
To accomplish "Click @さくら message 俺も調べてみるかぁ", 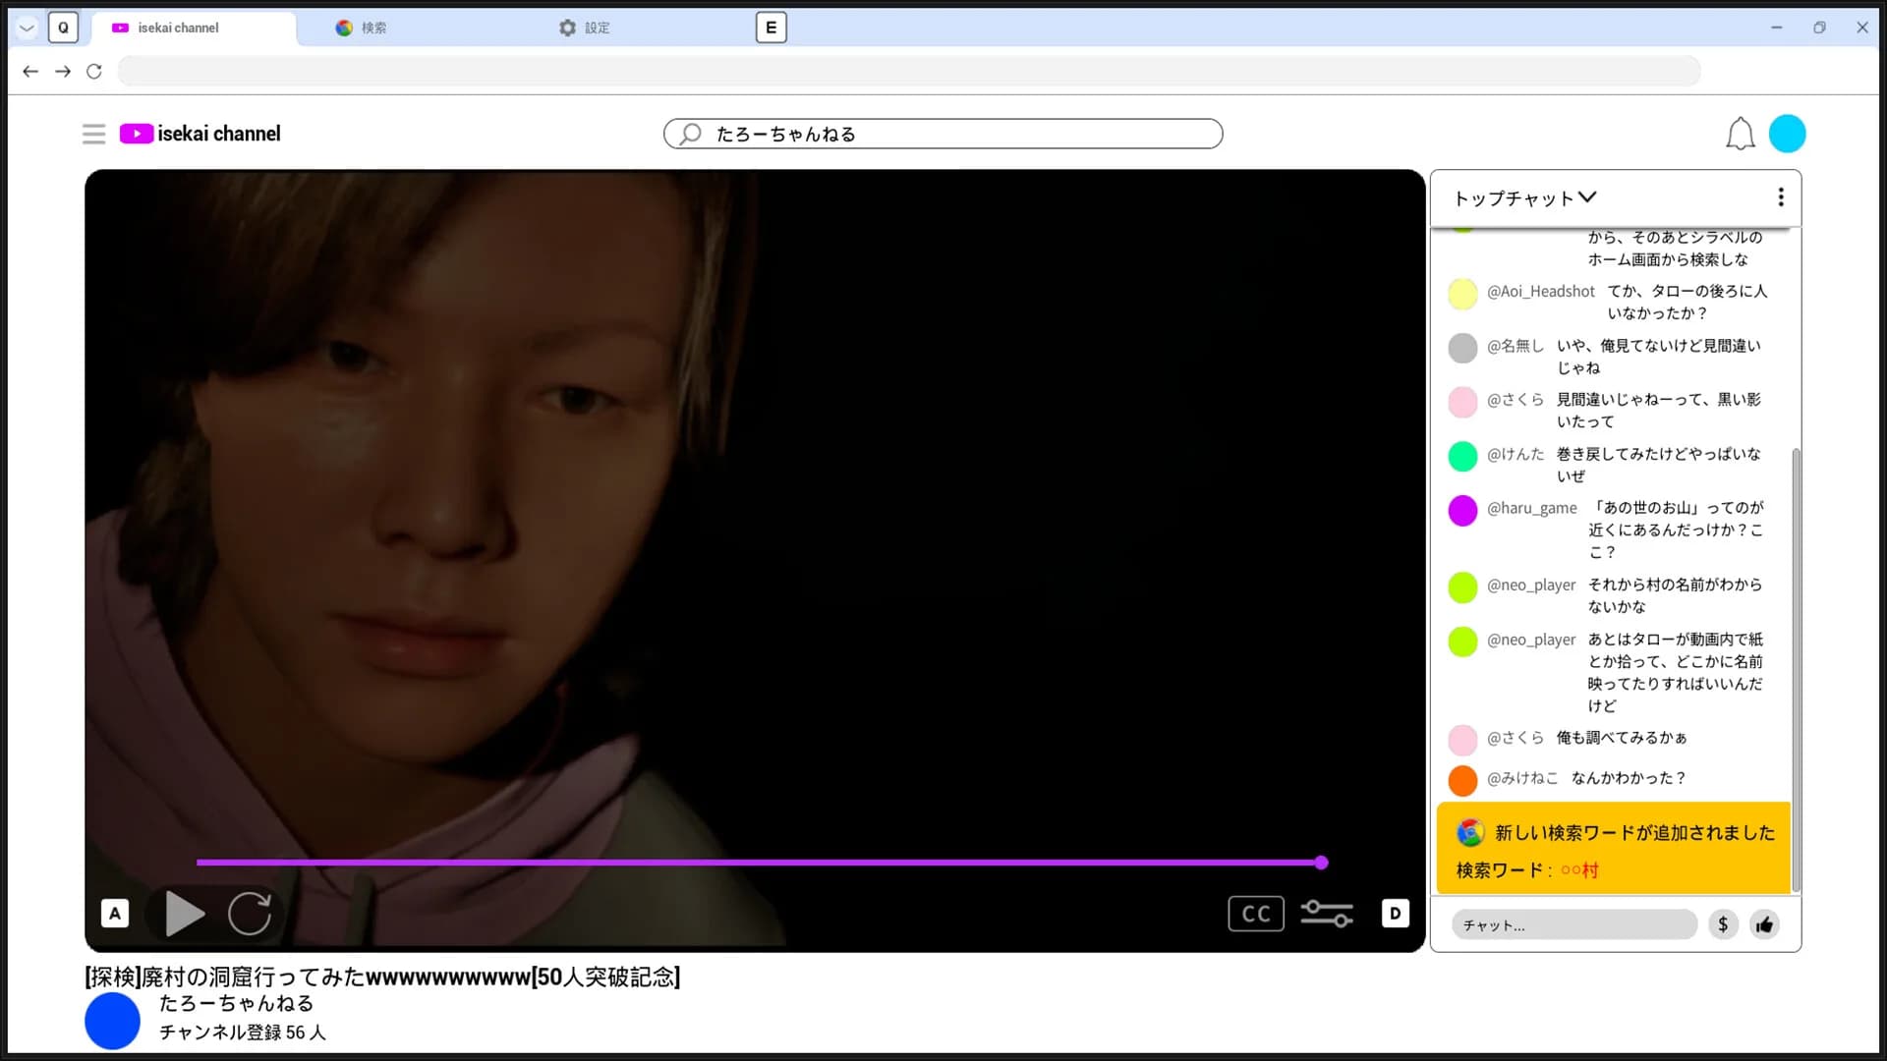I will point(1622,738).
